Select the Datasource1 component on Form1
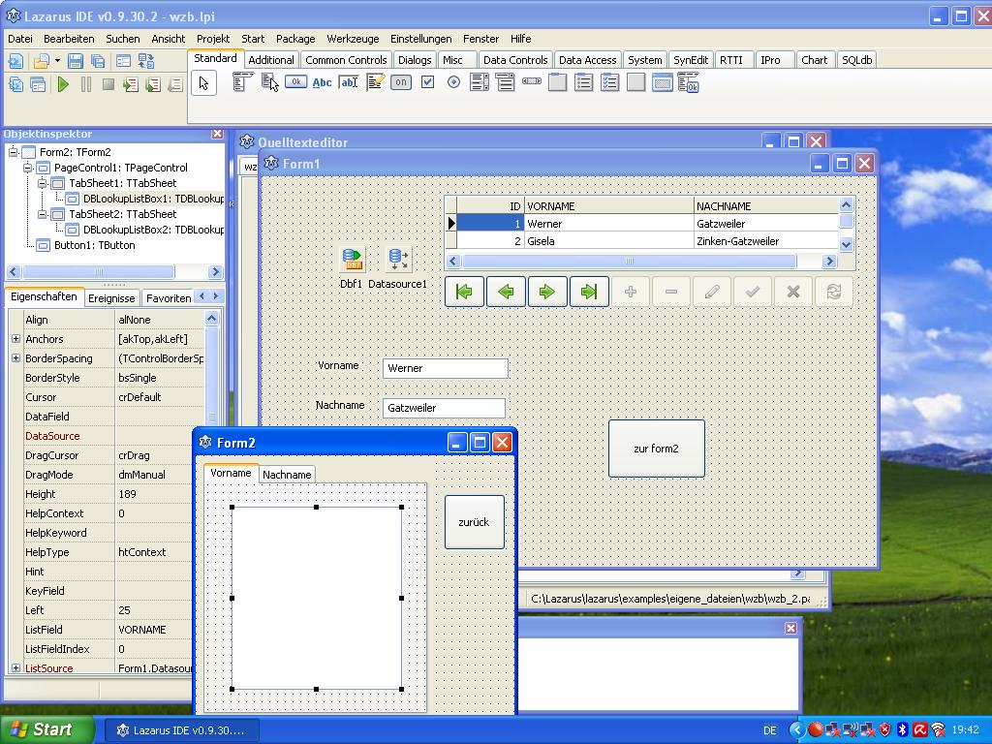The width and height of the screenshot is (992, 744). click(x=397, y=260)
